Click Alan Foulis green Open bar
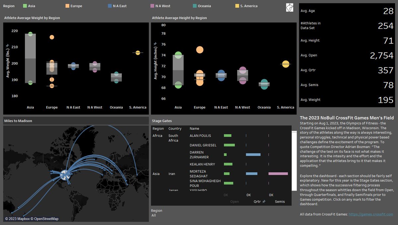Screen dimensions: 398x225 tap(228, 135)
